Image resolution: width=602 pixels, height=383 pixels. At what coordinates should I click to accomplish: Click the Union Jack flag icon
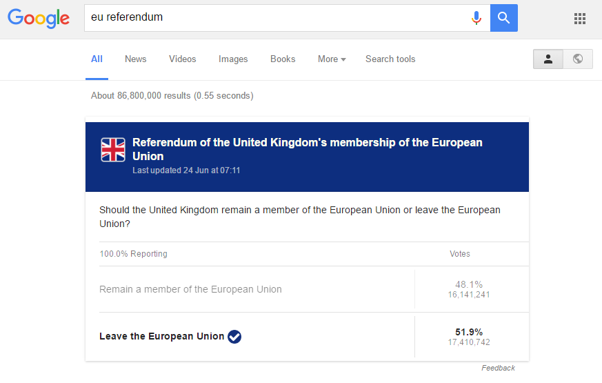tap(113, 150)
